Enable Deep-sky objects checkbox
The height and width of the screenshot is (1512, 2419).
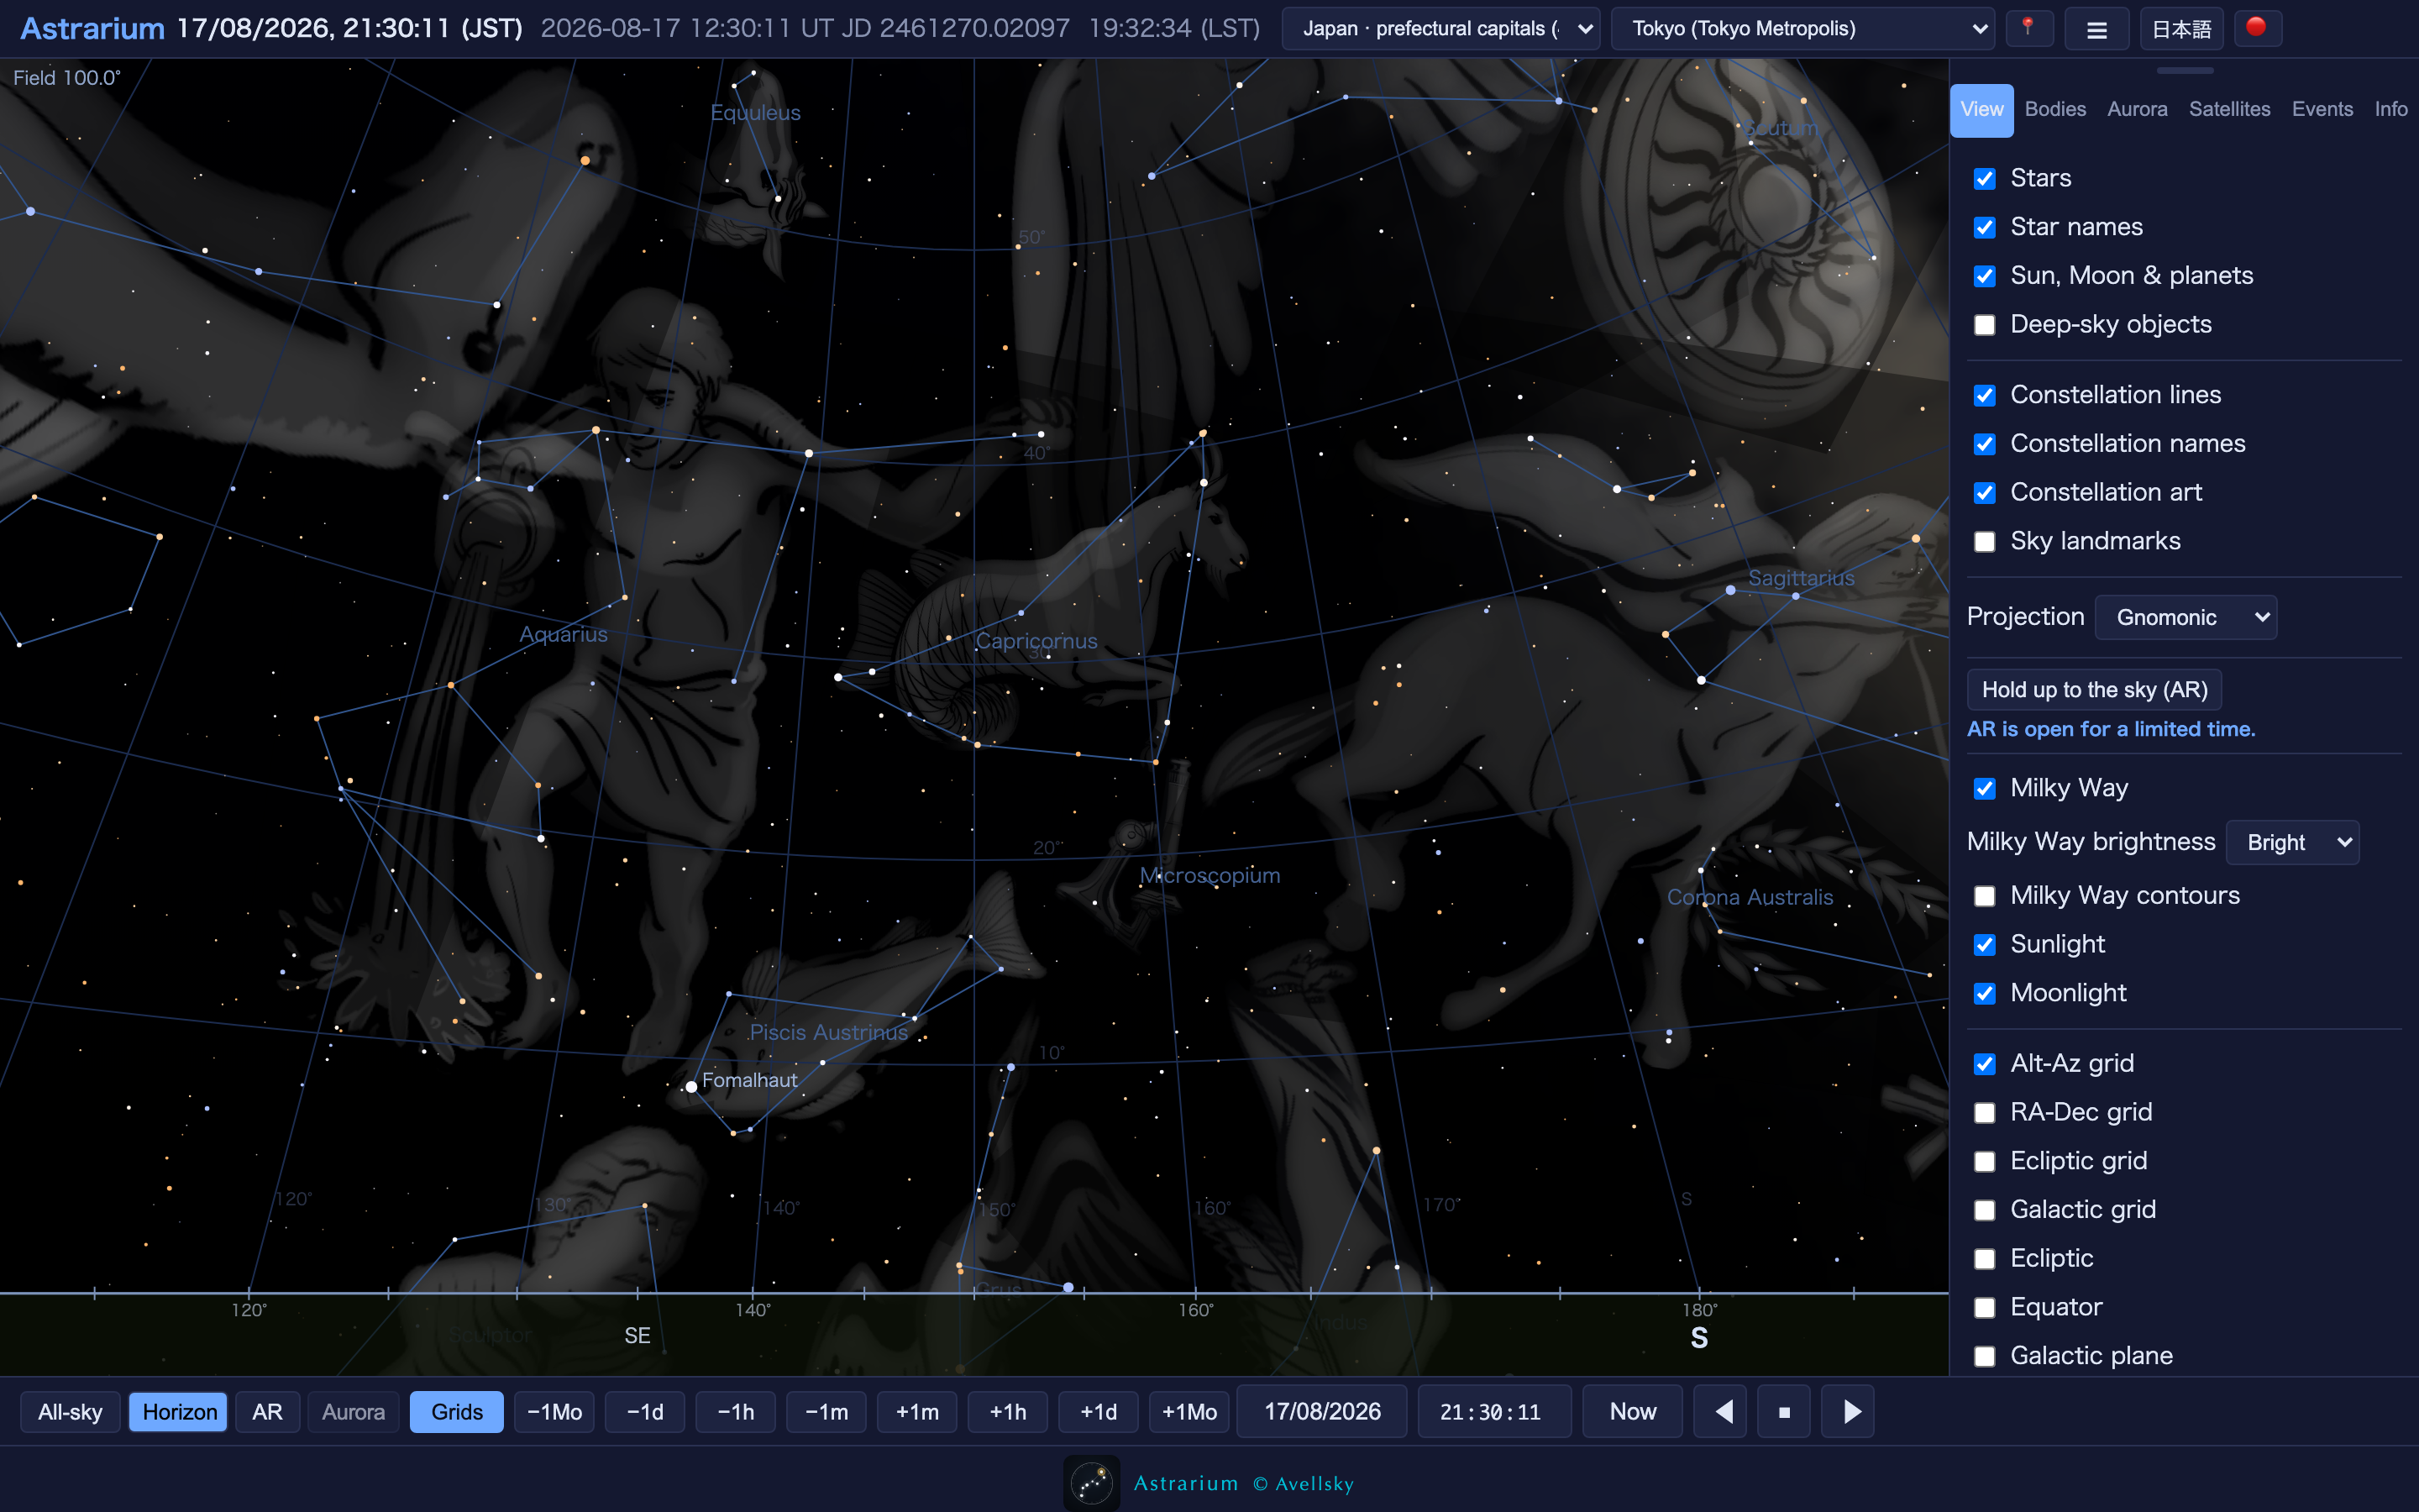click(x=1984, y=325)
